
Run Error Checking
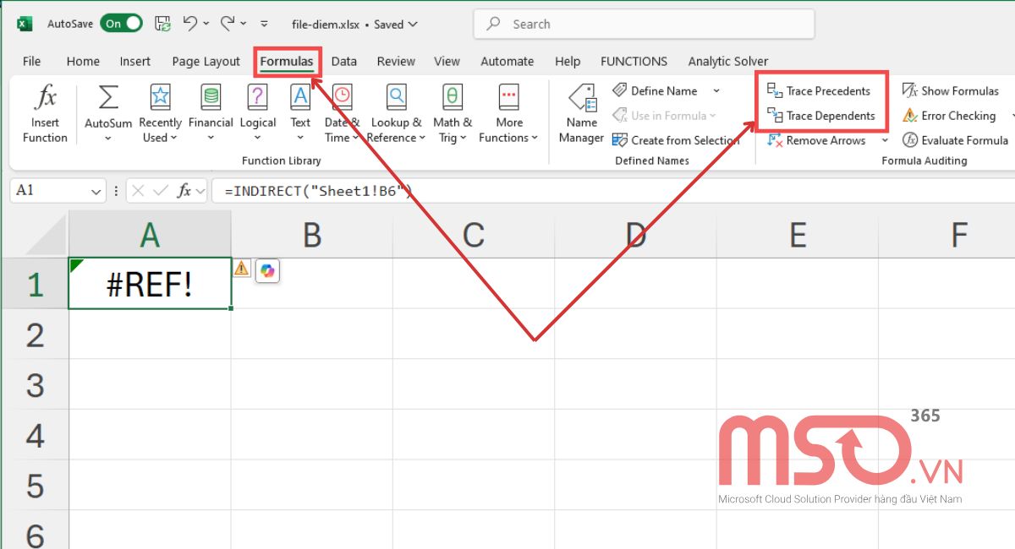coord(949,116)
